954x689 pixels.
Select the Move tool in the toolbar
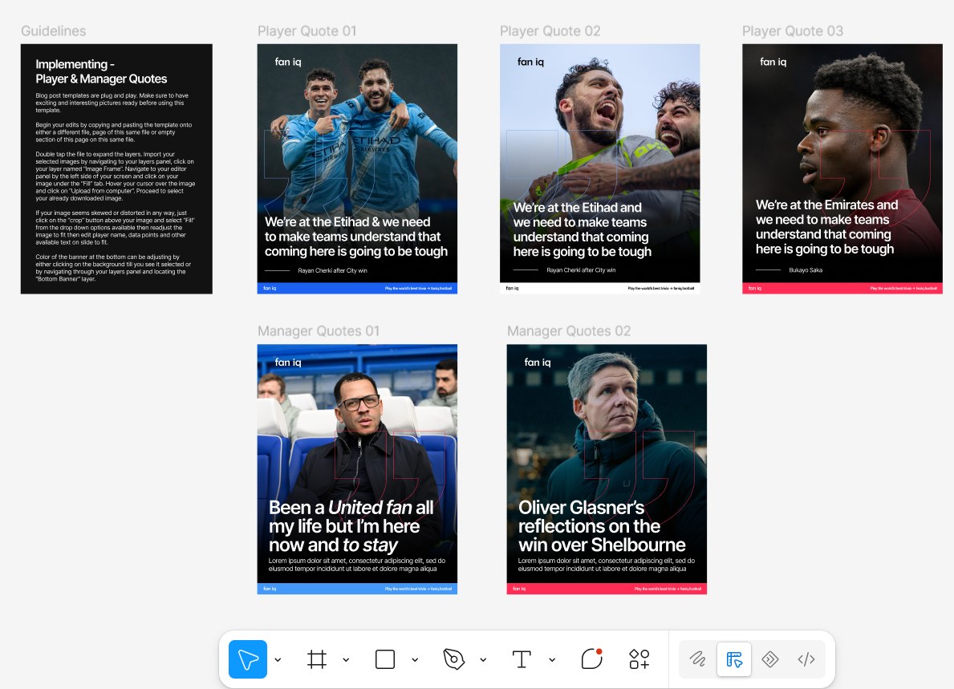point(248,659)
